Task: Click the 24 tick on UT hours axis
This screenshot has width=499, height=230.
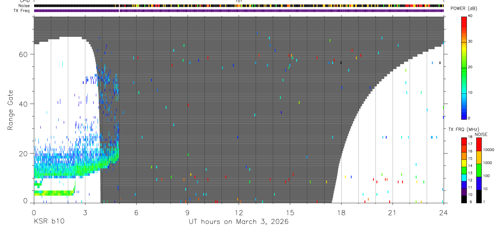Action: click(443, 212)
